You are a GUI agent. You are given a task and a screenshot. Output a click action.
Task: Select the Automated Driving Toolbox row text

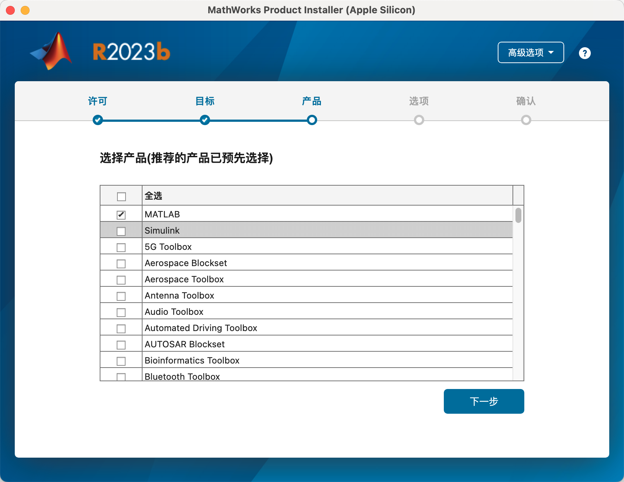201,328
